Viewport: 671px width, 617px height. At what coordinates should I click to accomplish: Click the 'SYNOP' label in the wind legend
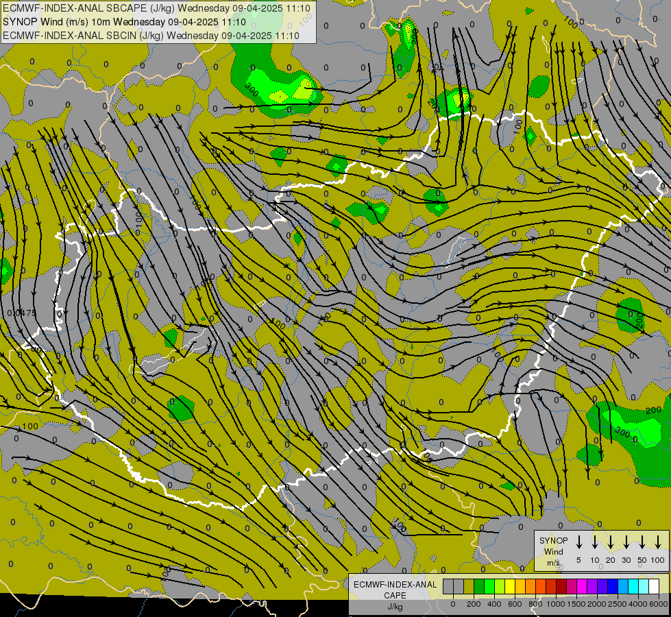click(x=553, y=540)
